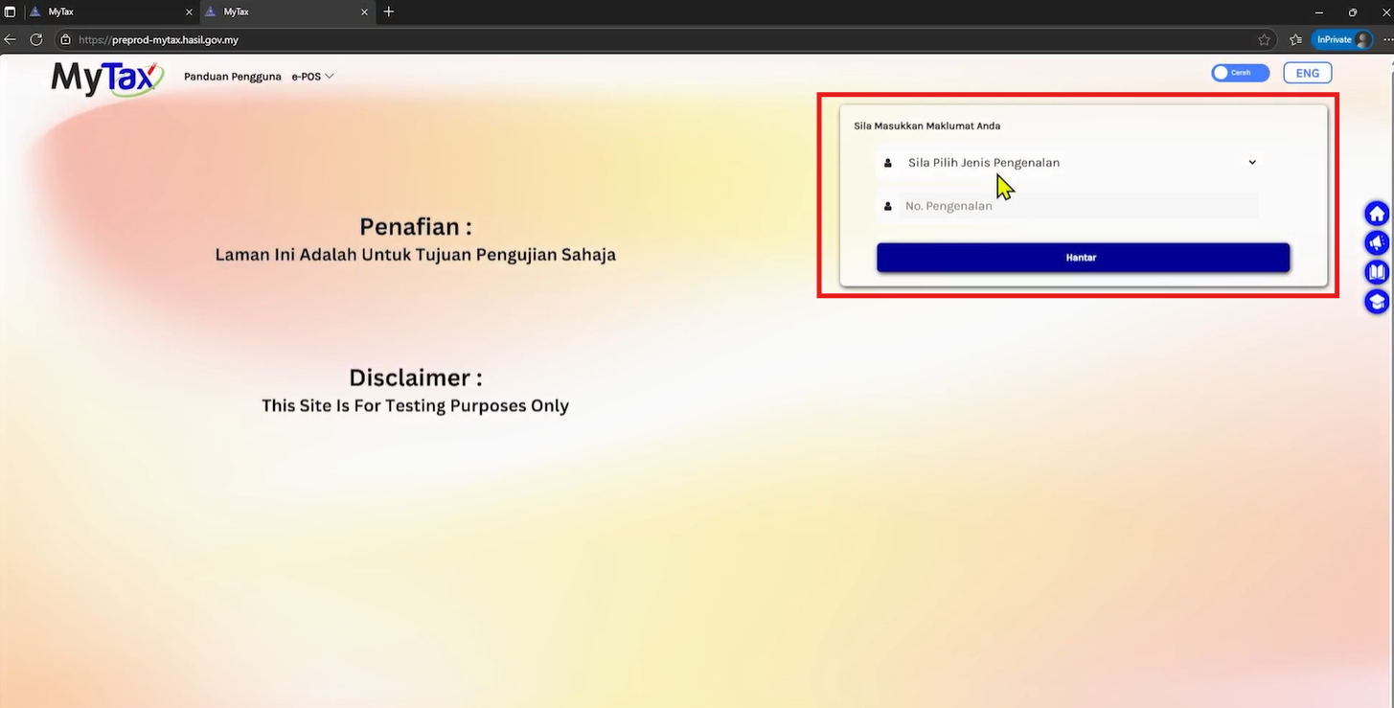Switch to the first MyTax browser tab
The image size is (1394, 708).
(105, 12)
